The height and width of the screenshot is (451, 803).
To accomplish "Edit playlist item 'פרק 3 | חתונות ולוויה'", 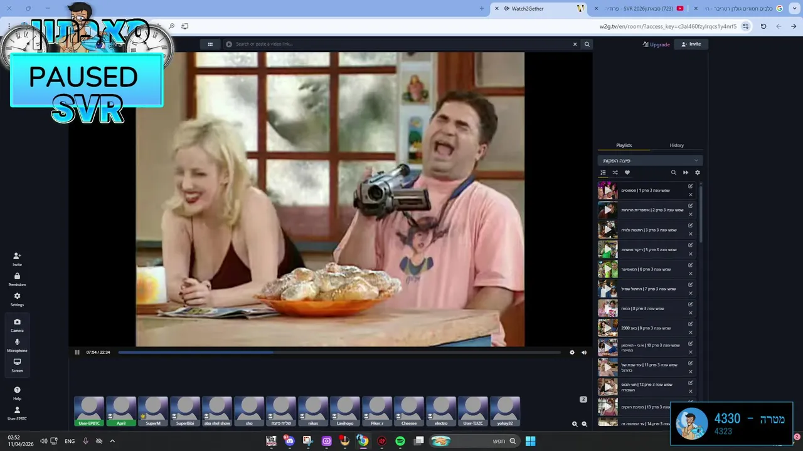I will (x=691, y=225).
